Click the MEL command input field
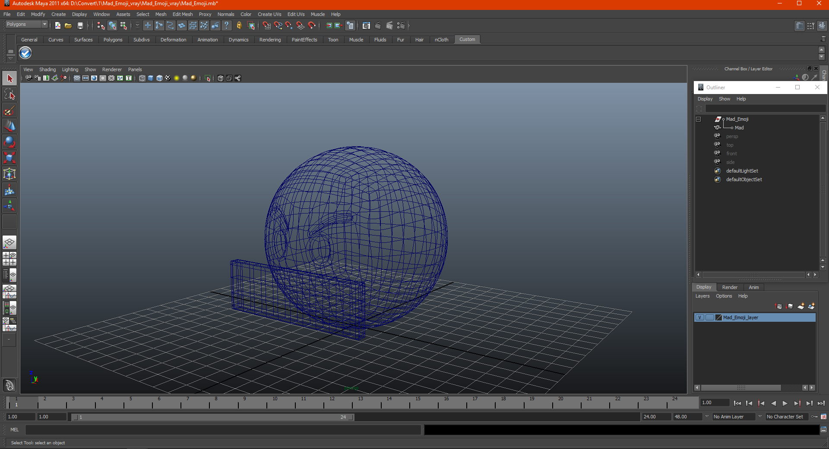Viewport: 829px width, 449px height. click(223, 430)
